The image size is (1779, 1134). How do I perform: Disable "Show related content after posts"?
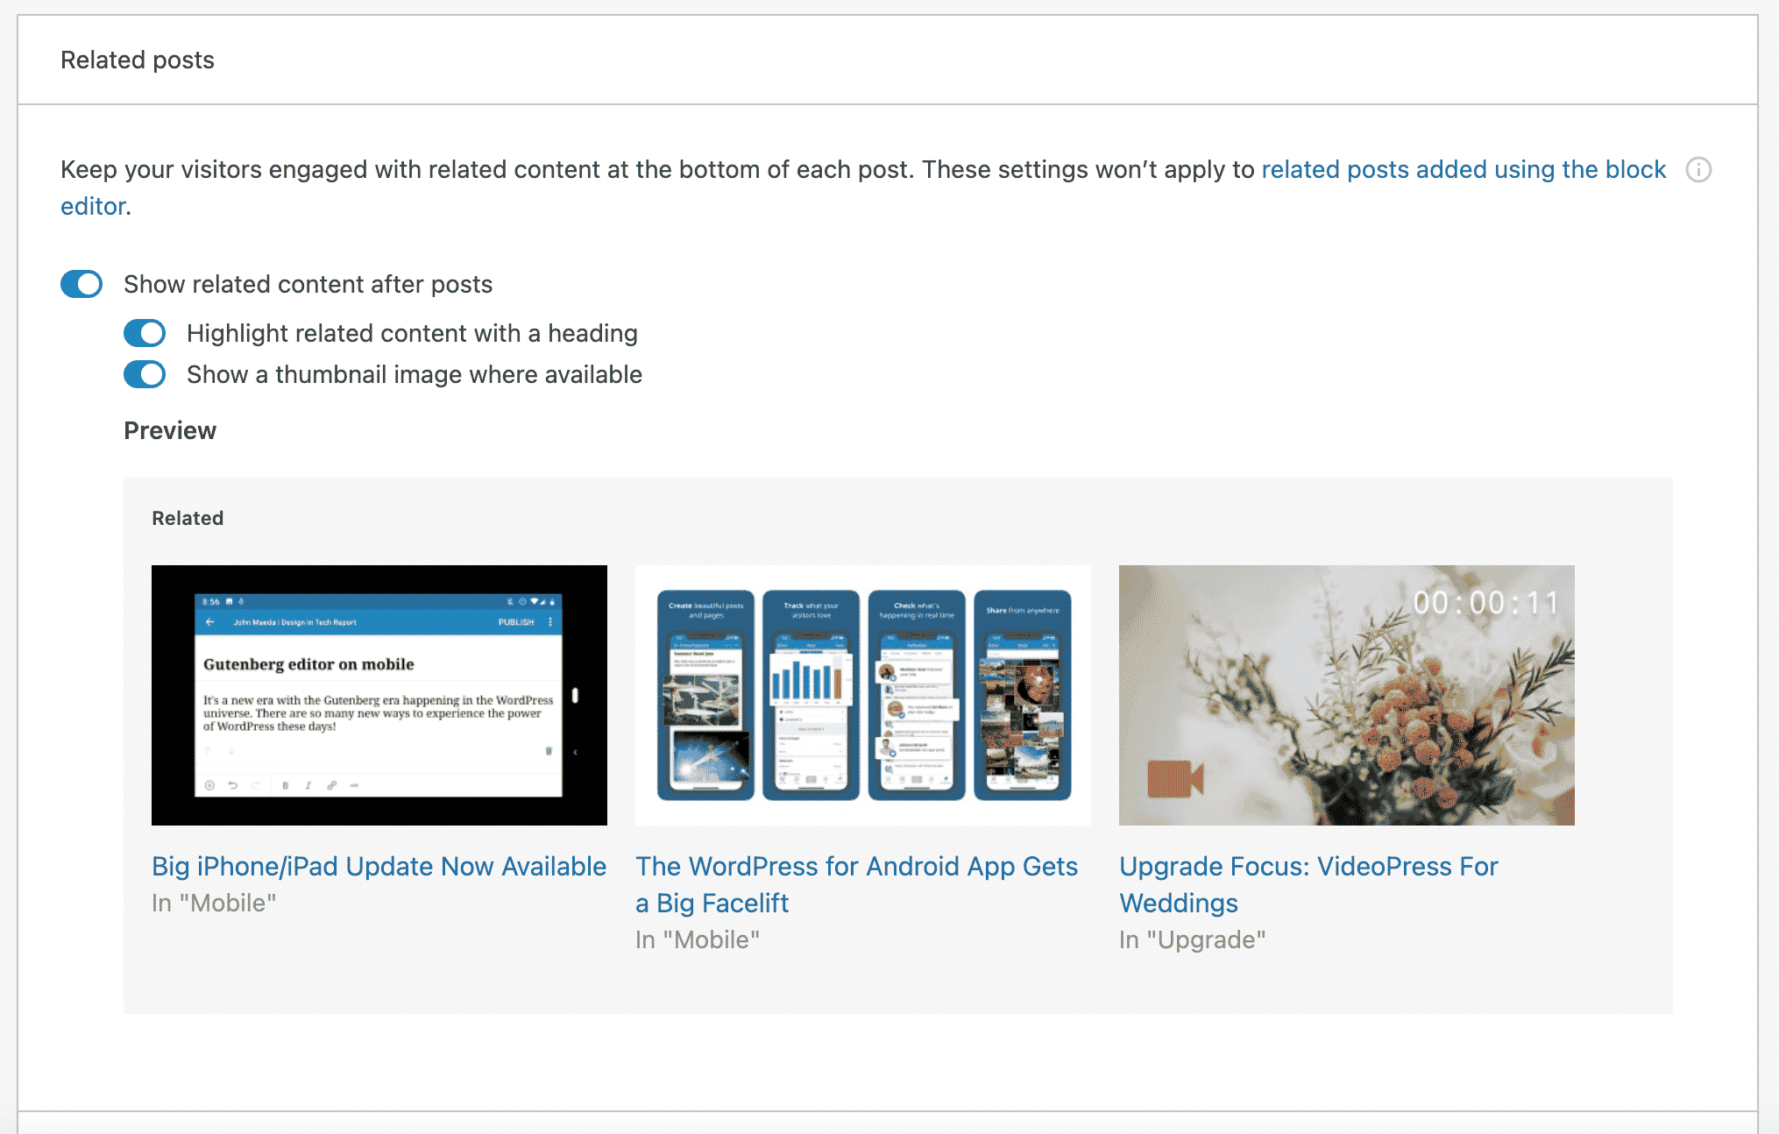[81, 284]
